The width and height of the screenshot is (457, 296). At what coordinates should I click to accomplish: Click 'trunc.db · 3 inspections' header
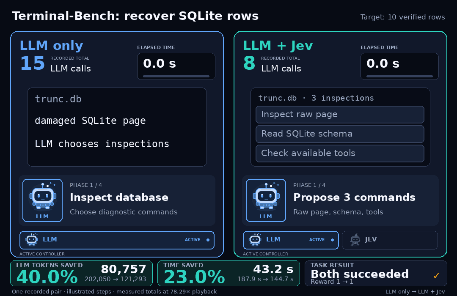coord(316,98)
